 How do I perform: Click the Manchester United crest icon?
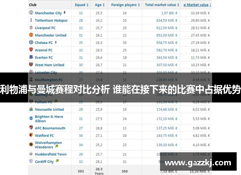(x=31, y=35)
